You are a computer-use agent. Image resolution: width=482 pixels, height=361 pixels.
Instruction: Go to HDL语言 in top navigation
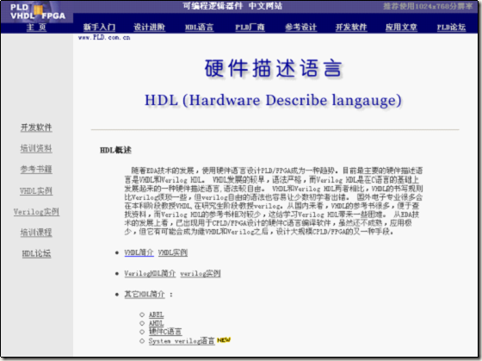click(x=199, y=27)
